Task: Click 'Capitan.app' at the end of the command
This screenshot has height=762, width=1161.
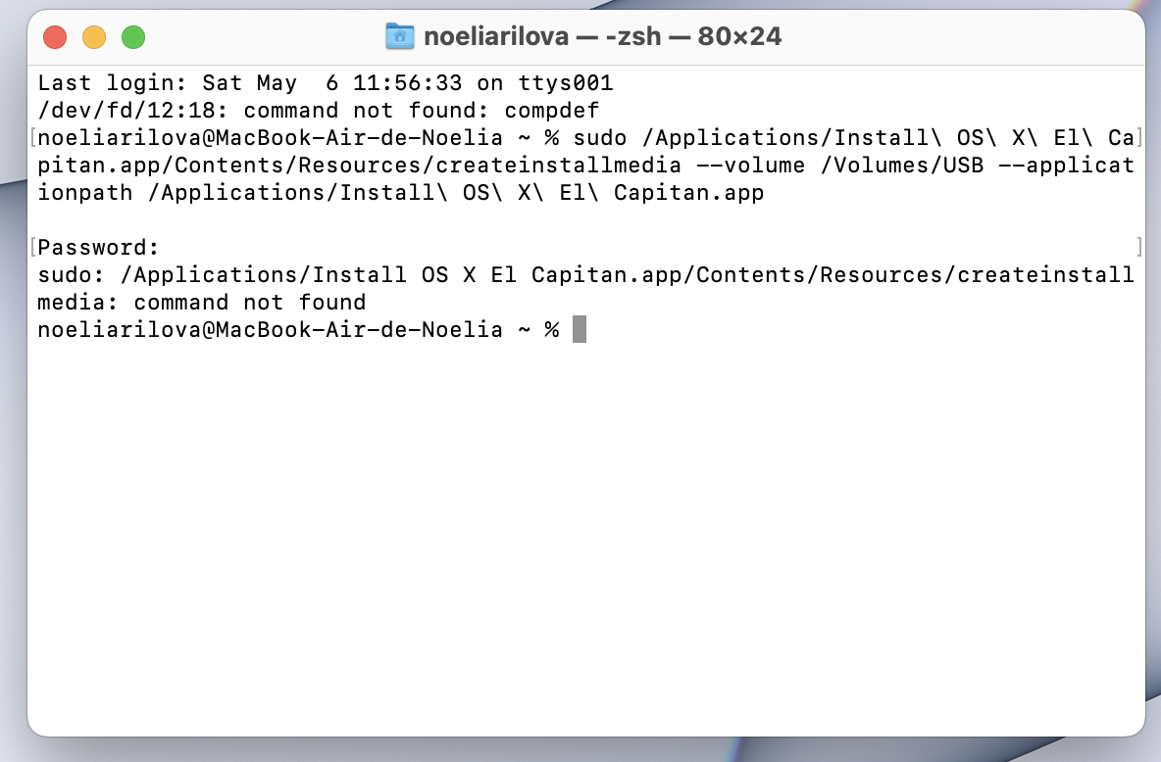Action: point(688,193)
